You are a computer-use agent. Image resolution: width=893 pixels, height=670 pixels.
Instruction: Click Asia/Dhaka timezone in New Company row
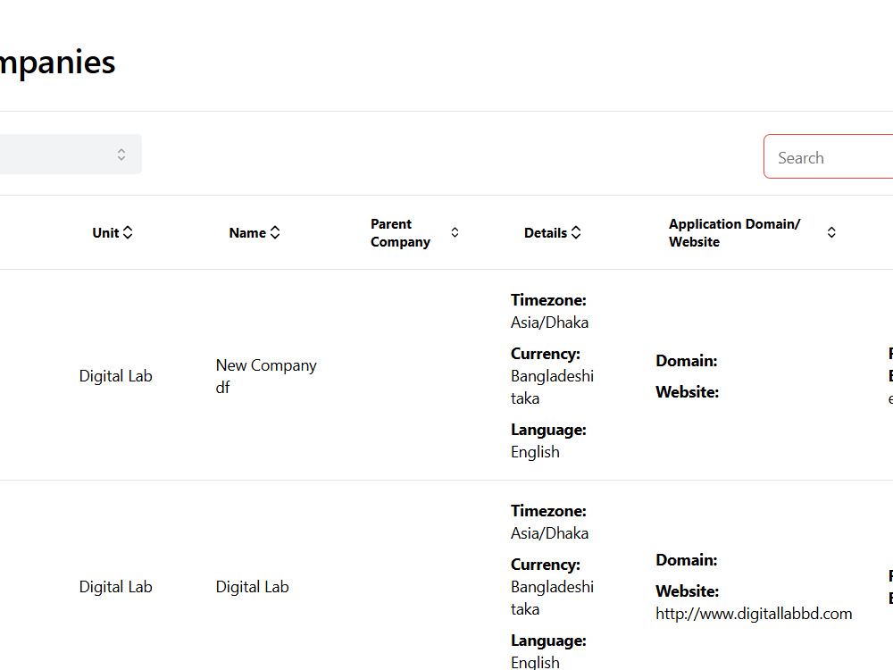tap(549, 322)
